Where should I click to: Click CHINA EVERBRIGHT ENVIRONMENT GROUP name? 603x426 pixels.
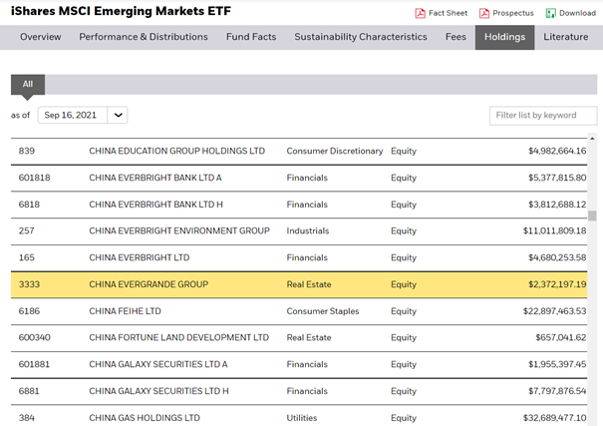(179, 230)
